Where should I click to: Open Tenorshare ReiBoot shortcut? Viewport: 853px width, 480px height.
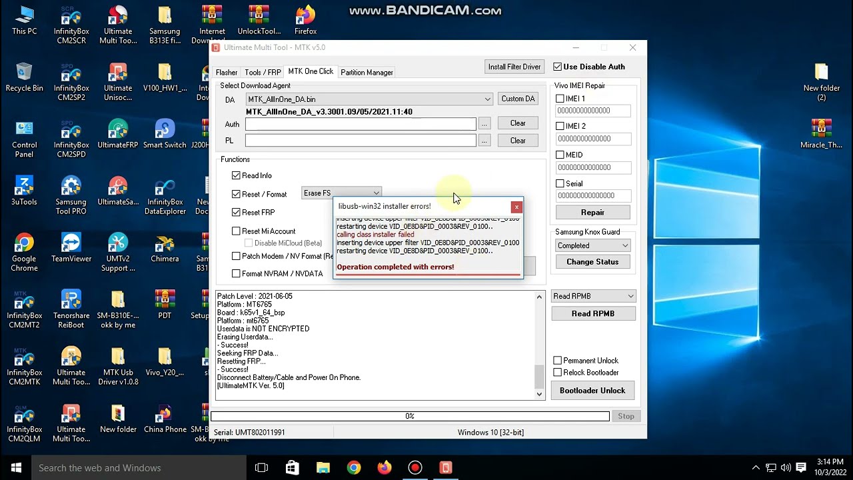[71, 309]
